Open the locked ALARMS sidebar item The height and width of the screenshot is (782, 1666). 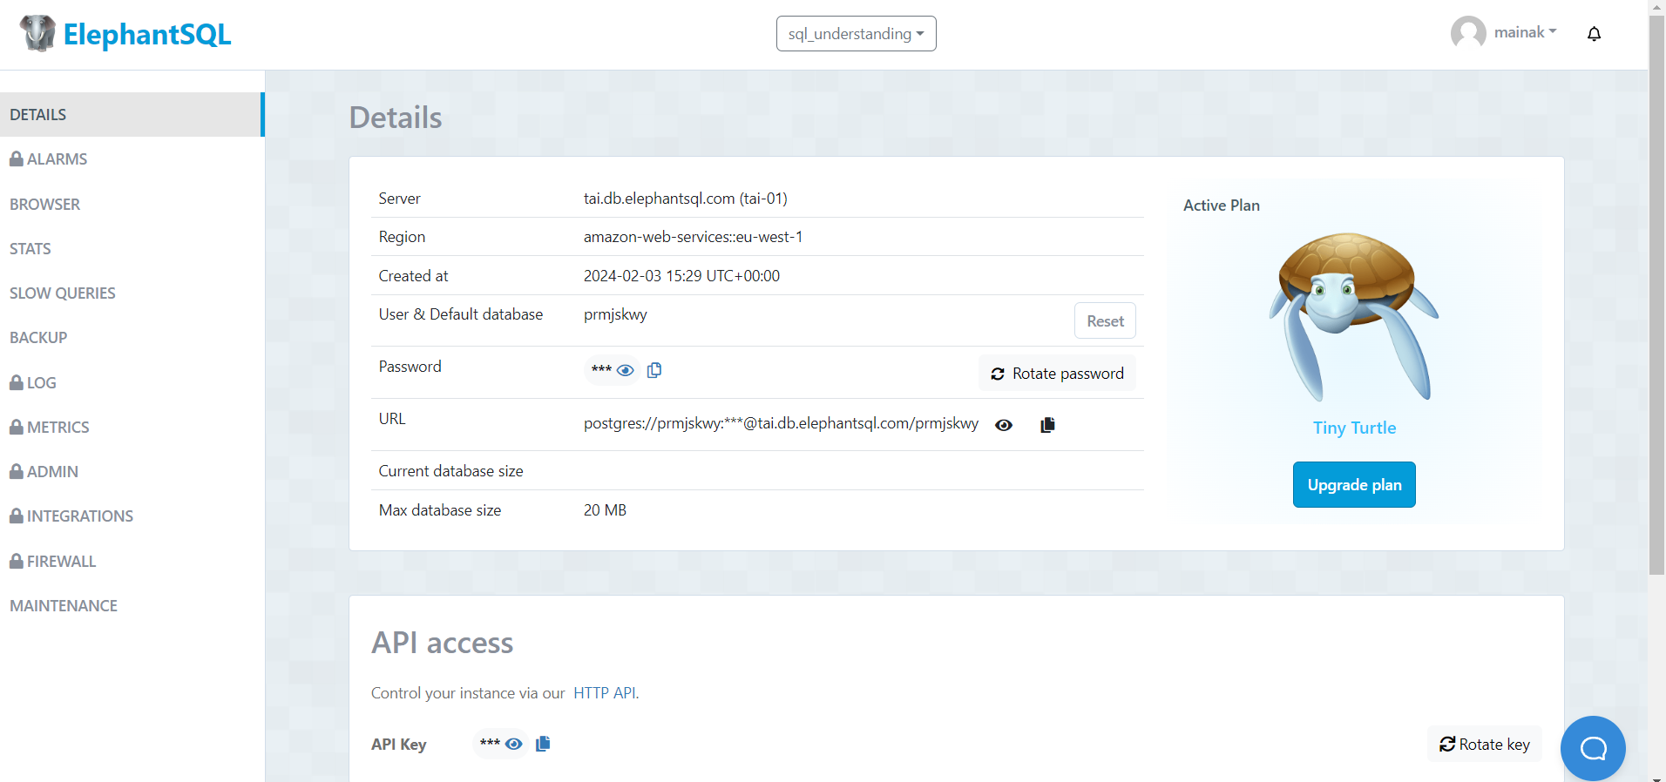click(x=49, y=159)
